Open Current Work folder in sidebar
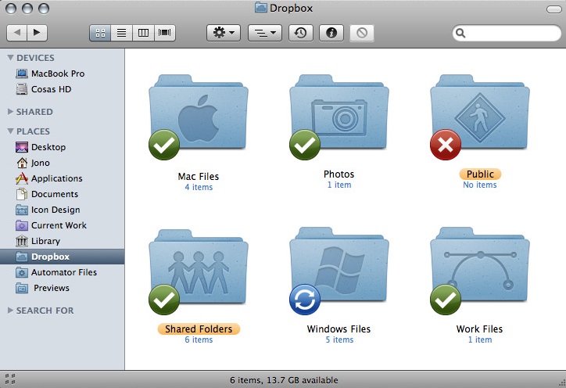 [62, 225]
